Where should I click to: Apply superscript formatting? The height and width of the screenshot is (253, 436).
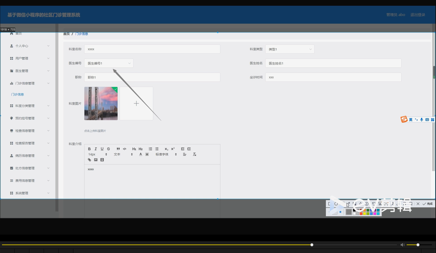[x=173, y=149]
